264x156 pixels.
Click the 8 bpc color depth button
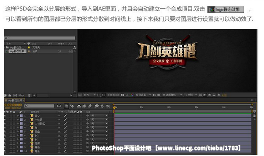22,96
